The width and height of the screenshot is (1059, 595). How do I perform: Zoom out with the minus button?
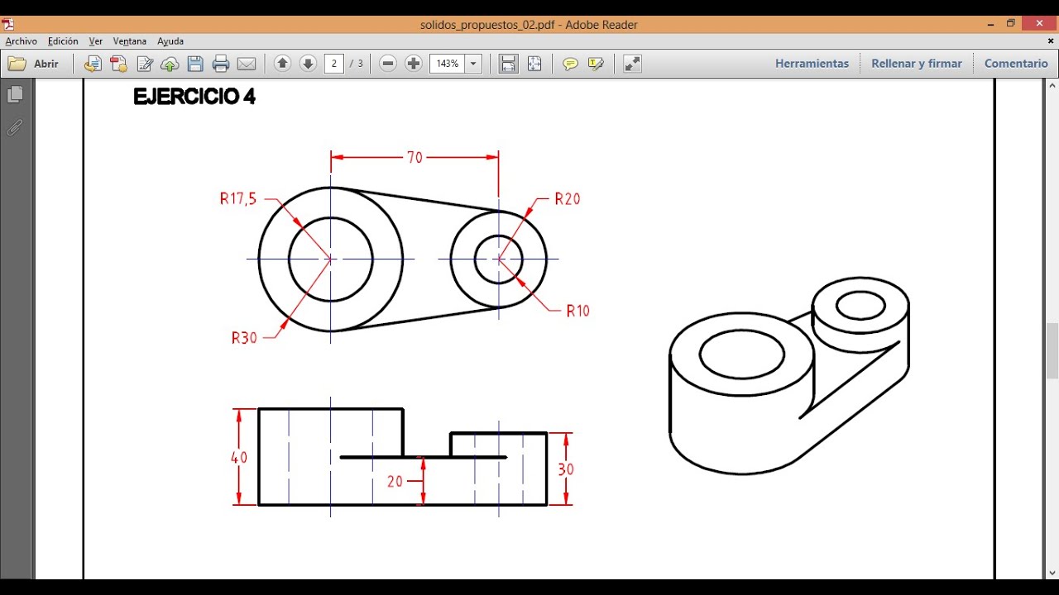(x=388, y=64)
